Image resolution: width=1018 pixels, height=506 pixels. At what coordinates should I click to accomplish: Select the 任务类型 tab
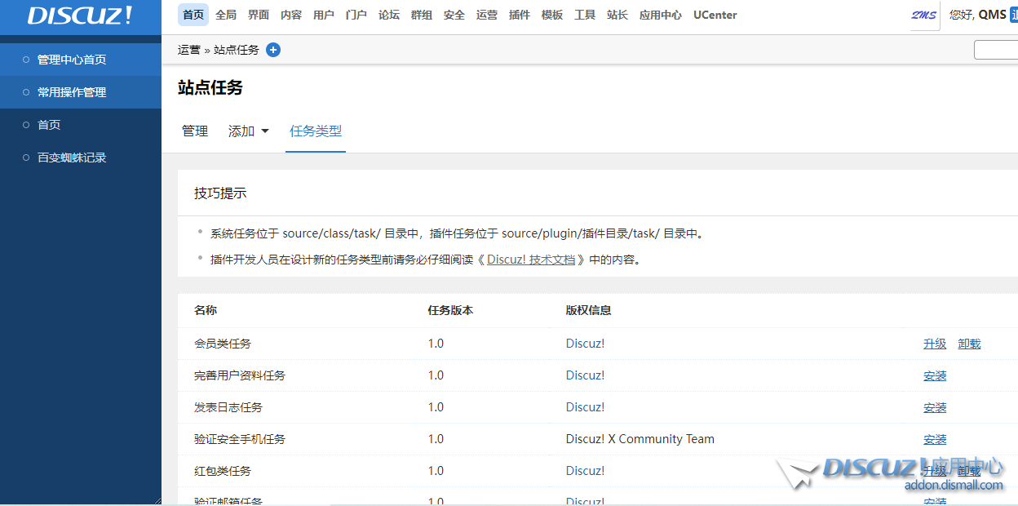pyautogui.click(x=316, y=131)
